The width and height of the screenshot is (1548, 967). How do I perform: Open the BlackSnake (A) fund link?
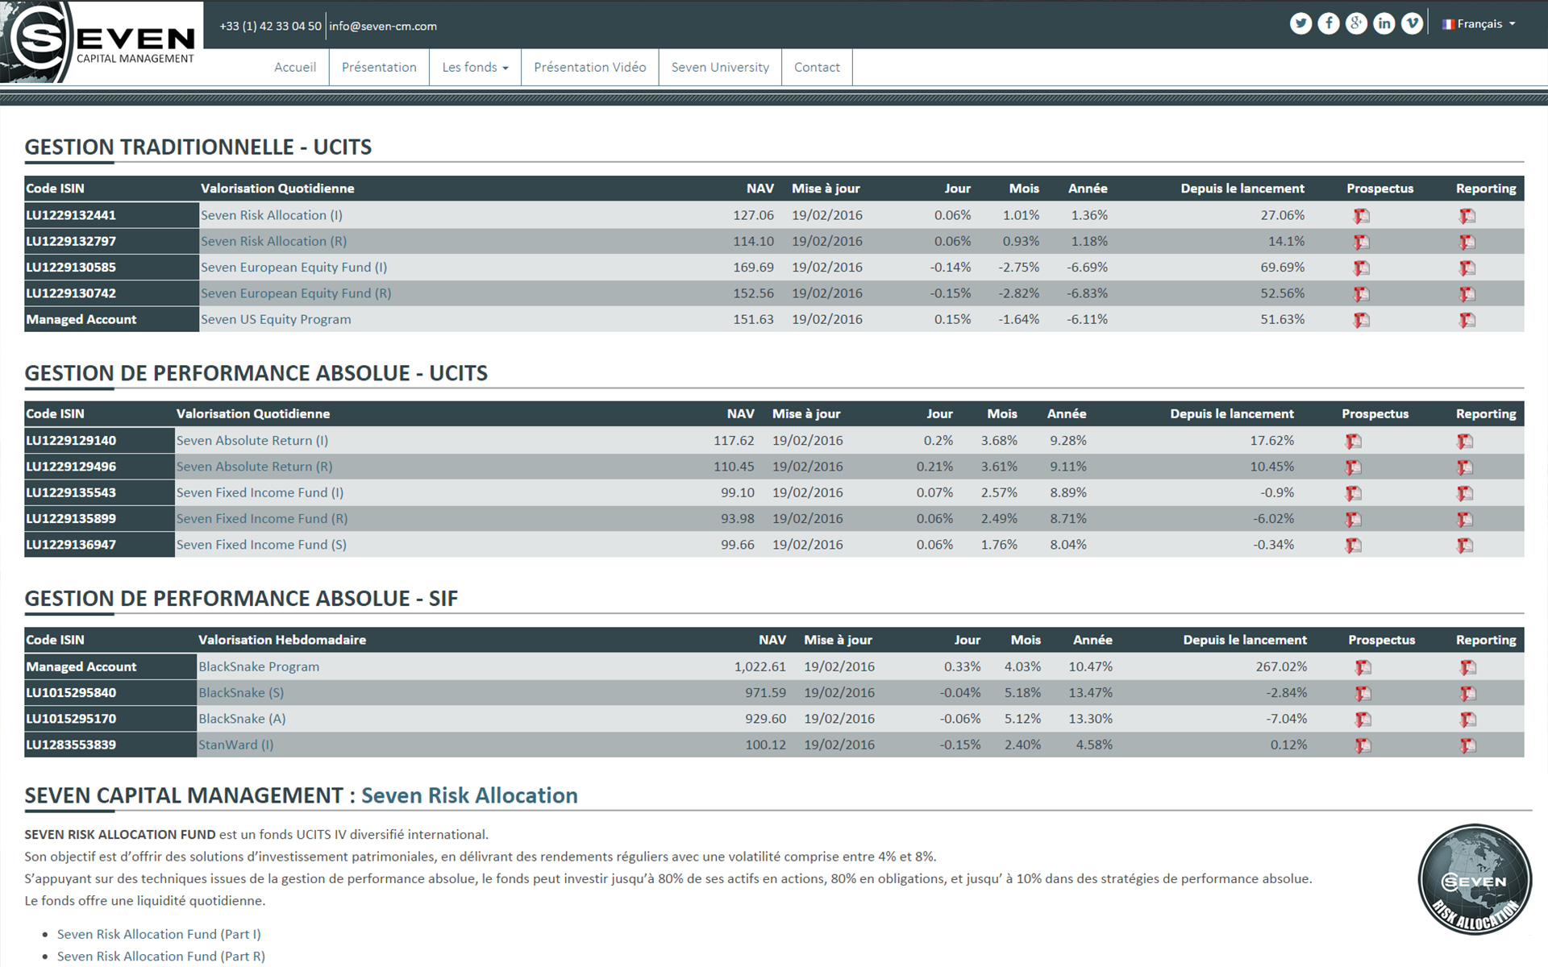(x=242, y=719)
